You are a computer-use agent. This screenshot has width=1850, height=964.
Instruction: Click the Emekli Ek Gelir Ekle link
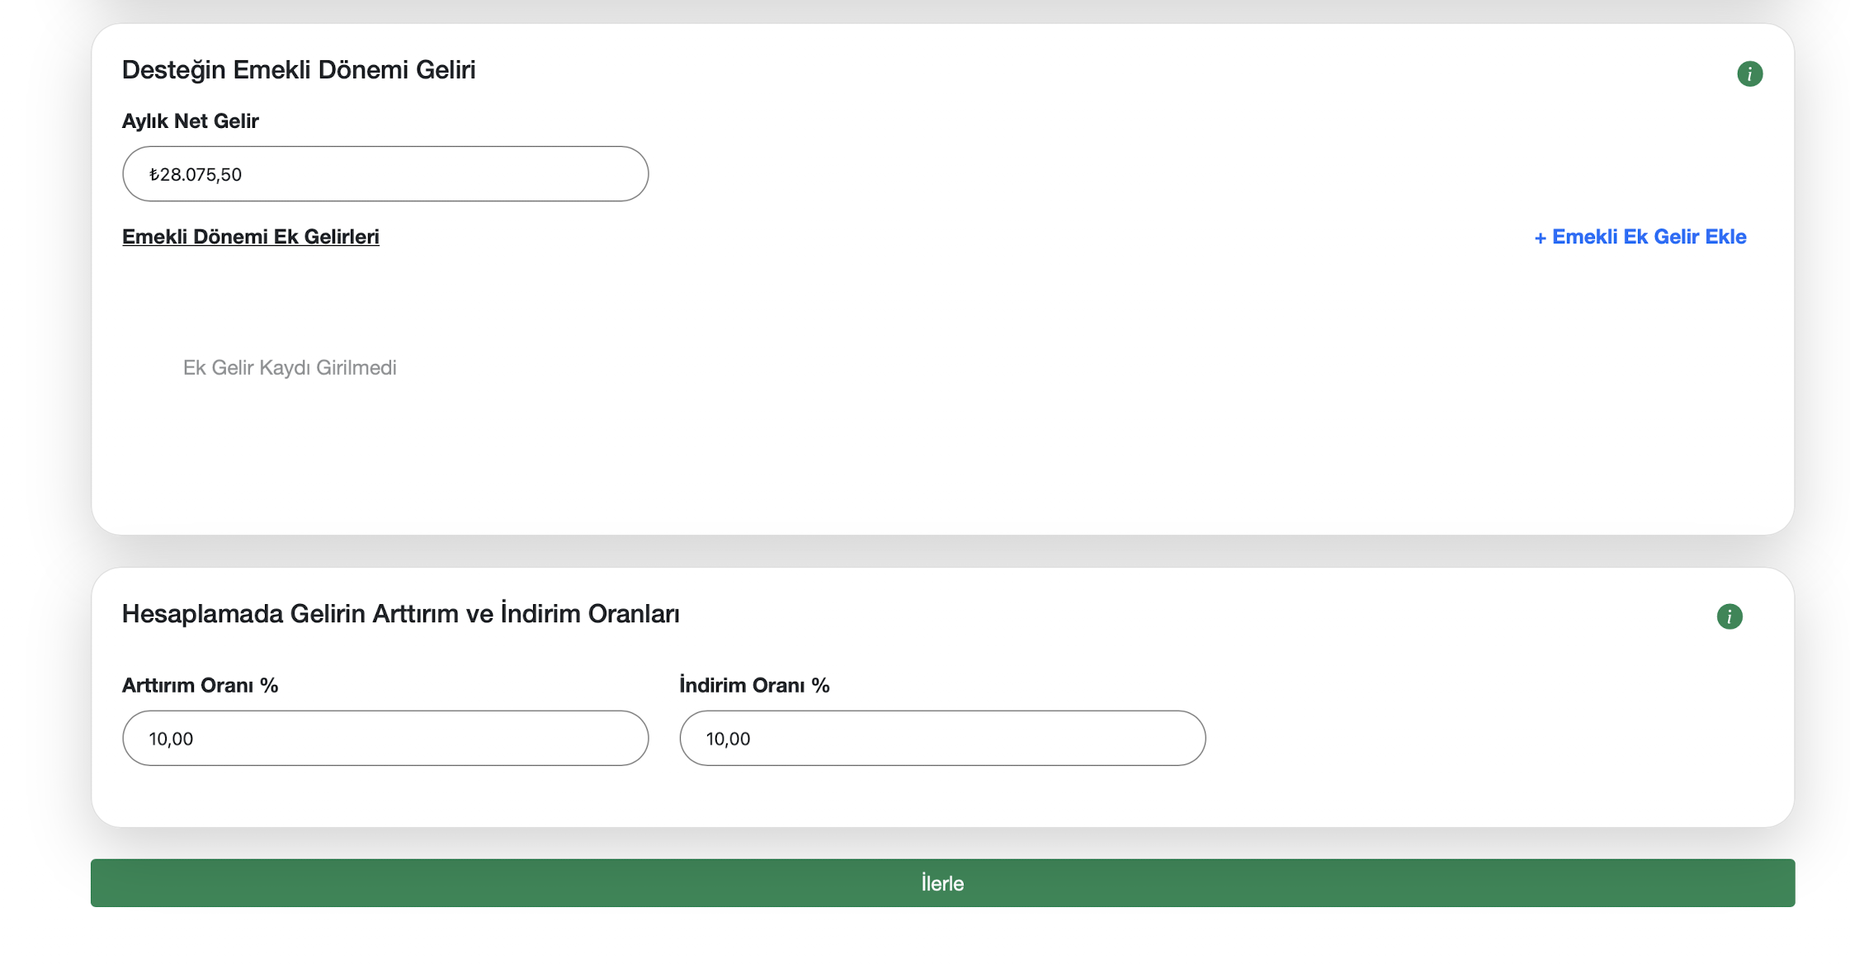click(1640, 237)
